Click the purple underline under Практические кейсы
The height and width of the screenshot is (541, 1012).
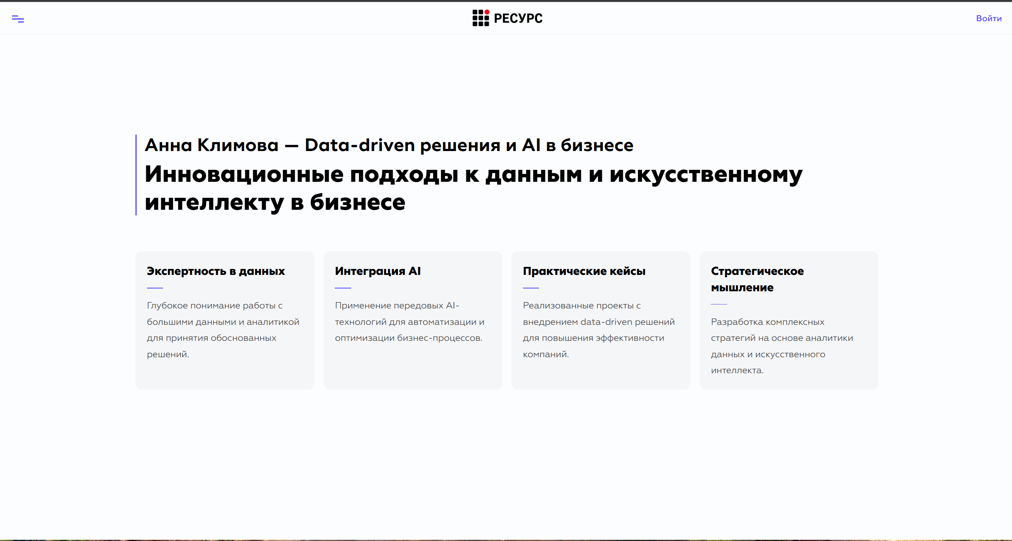click(531, 288)
